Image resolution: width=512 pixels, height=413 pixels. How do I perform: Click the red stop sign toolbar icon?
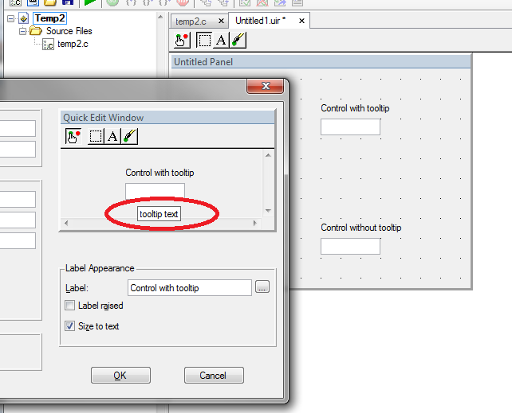(x=183, y=2)
